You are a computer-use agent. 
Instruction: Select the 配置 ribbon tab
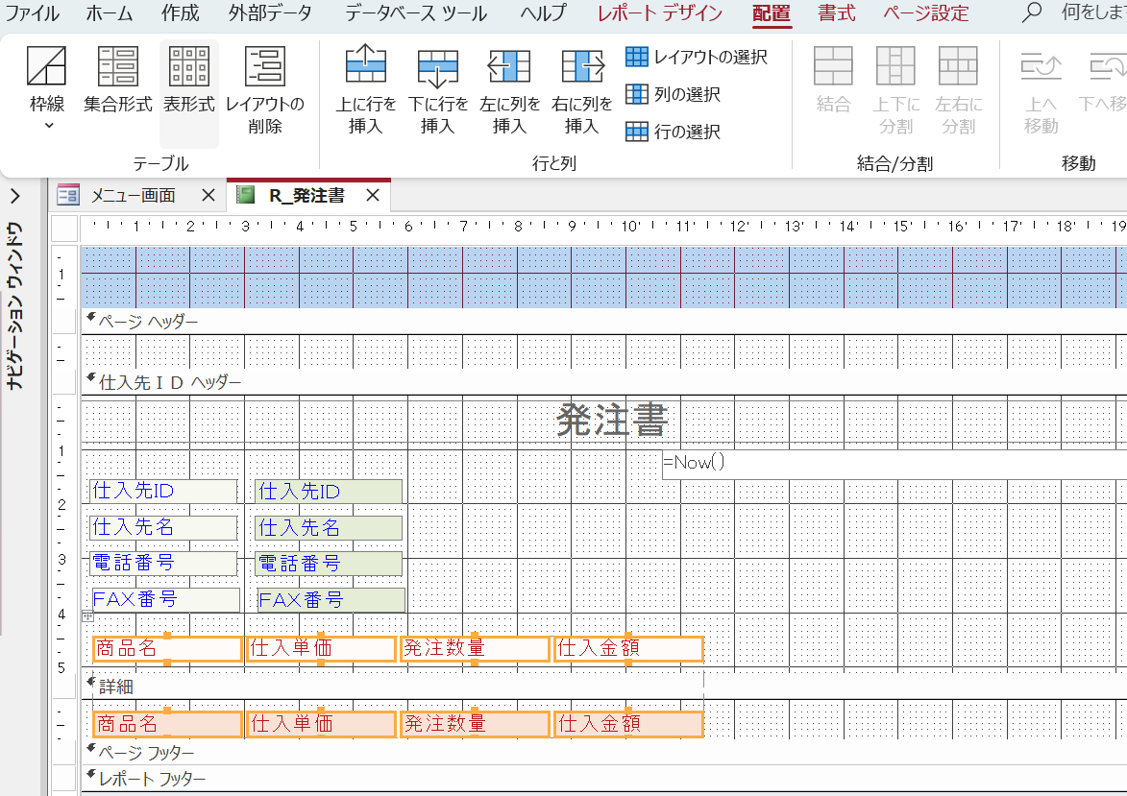click(x=772, y=12)
